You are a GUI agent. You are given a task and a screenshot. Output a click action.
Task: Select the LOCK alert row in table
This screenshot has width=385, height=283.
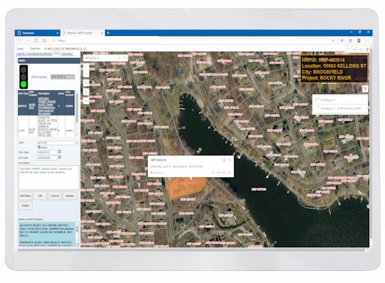47,126
